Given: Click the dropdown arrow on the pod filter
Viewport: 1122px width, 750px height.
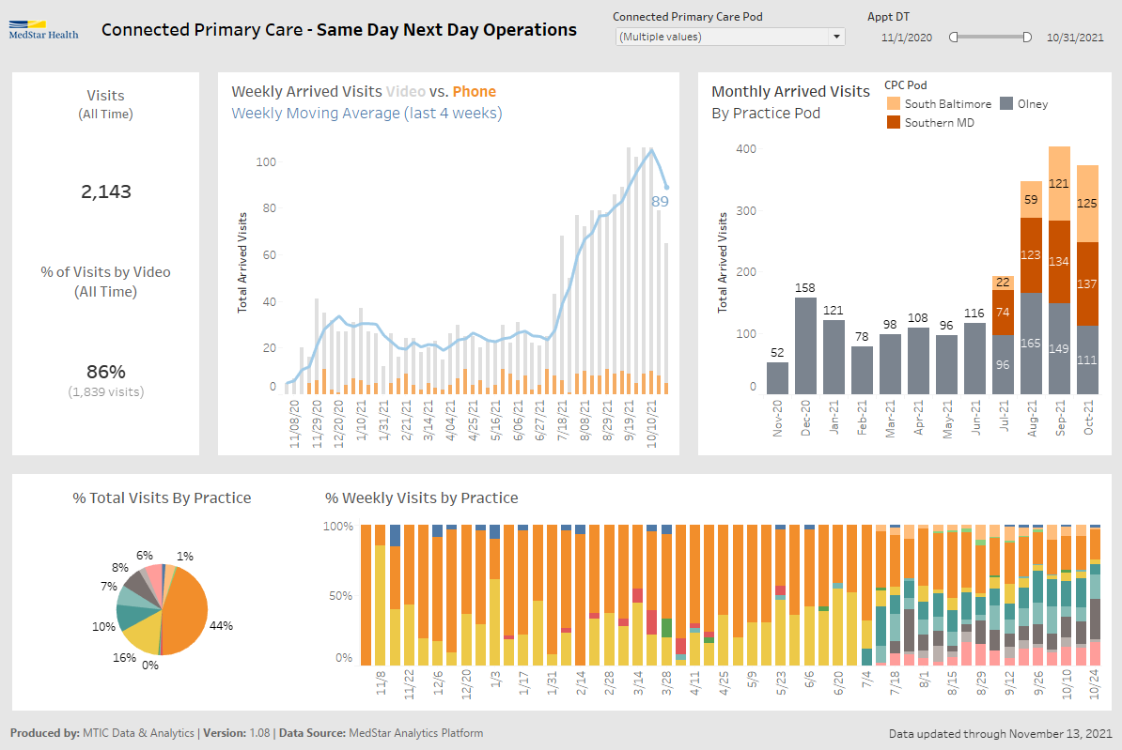Looking at the screenshot, I should [836, 37].
